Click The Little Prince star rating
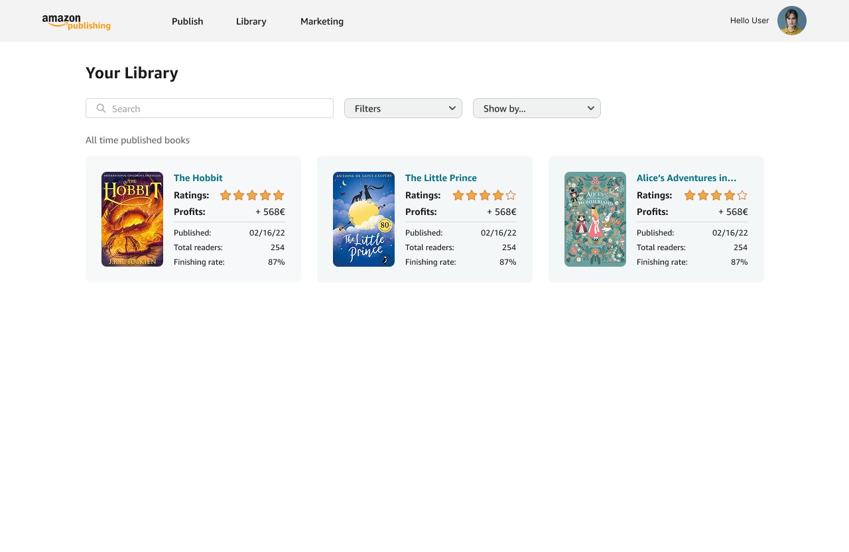 (x=484, y=195)
